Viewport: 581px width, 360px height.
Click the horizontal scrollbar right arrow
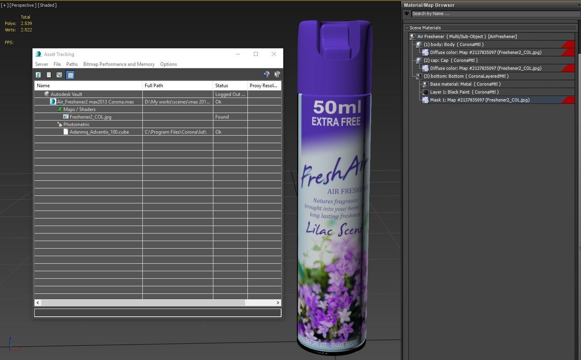[278, 303]
